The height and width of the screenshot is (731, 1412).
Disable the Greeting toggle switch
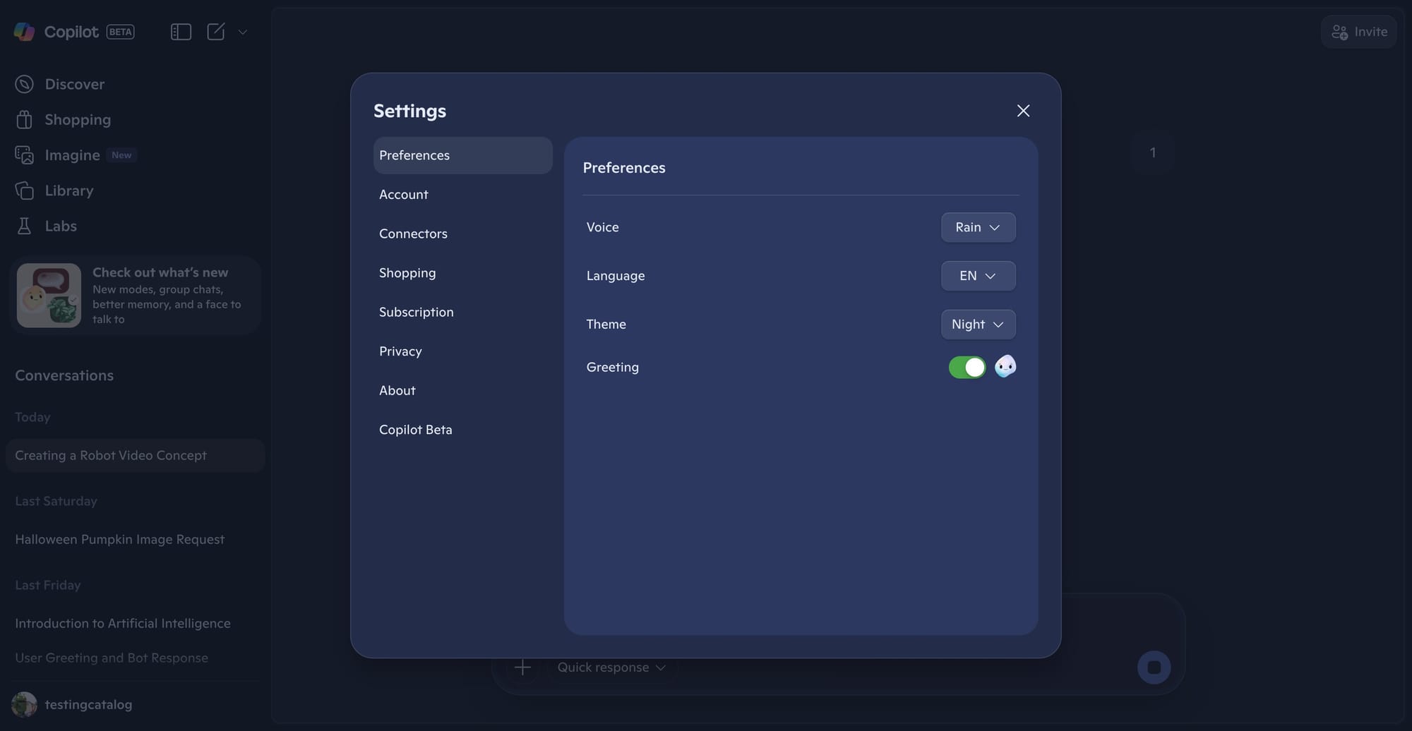967,367
